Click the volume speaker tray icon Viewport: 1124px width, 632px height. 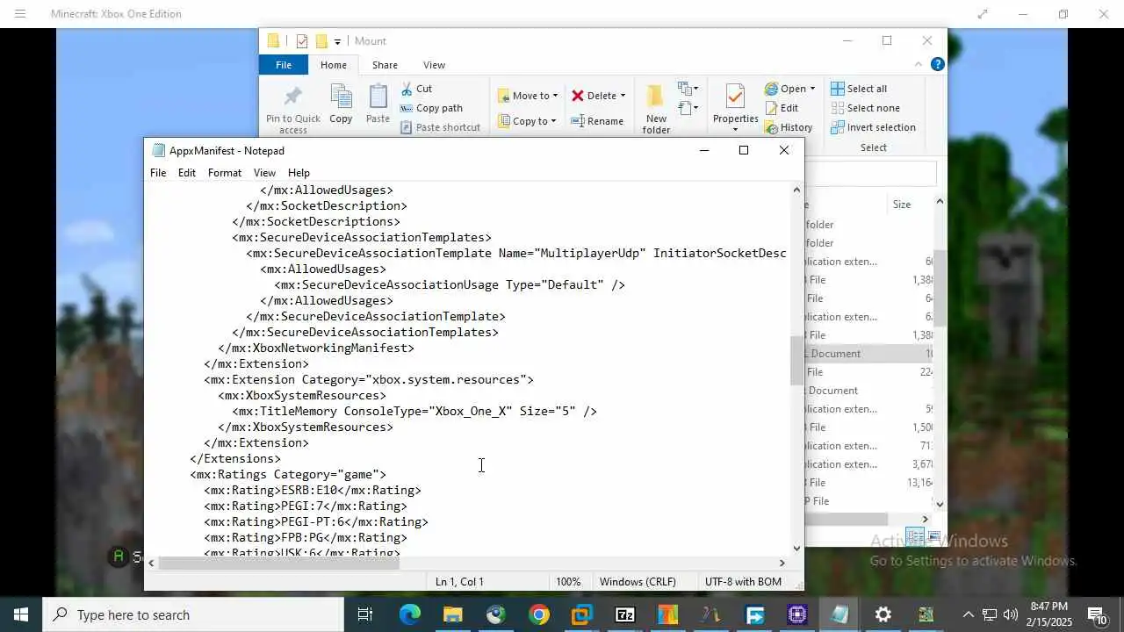coord(1010,614)
